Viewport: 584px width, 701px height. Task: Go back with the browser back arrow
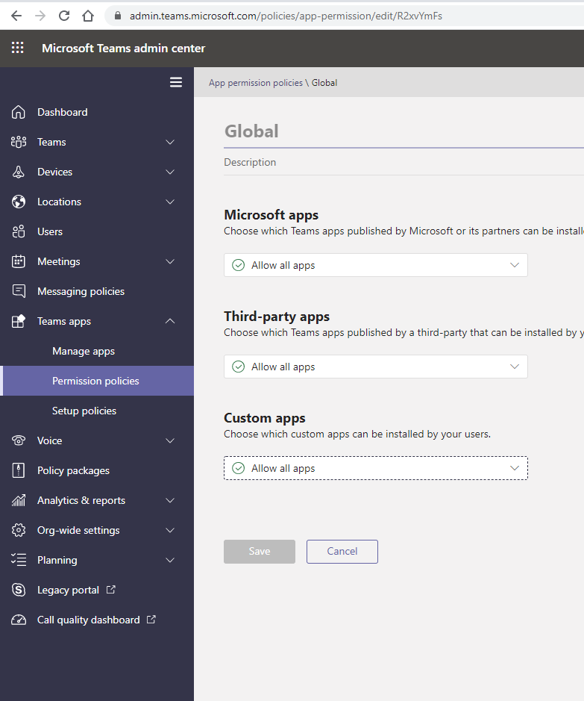(16, 16)
